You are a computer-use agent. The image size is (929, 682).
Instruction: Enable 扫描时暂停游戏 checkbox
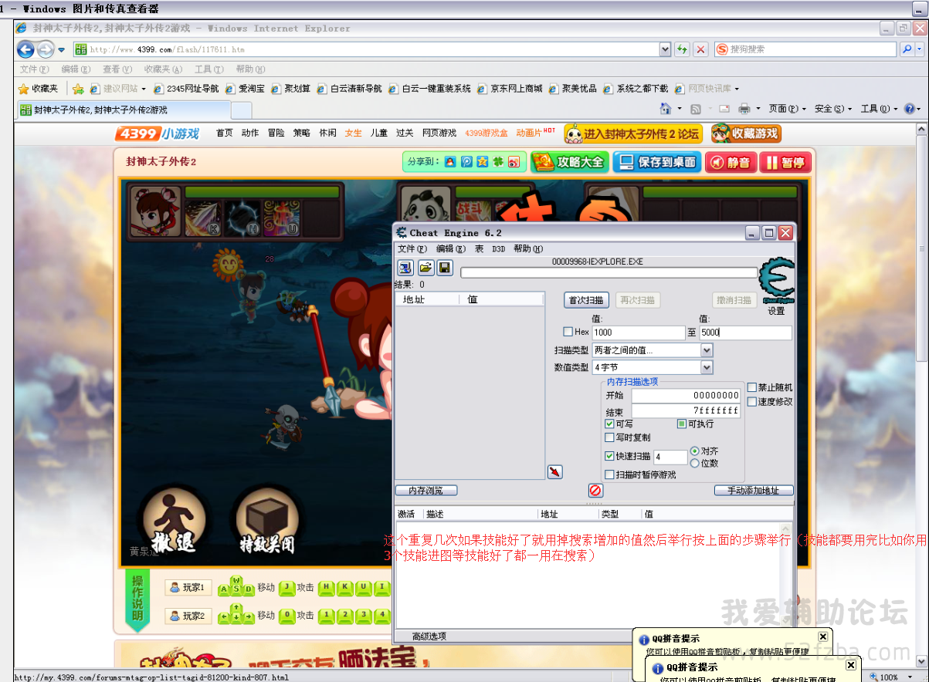[610, 474]
